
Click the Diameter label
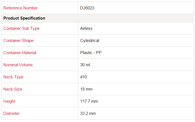[11, 113]
